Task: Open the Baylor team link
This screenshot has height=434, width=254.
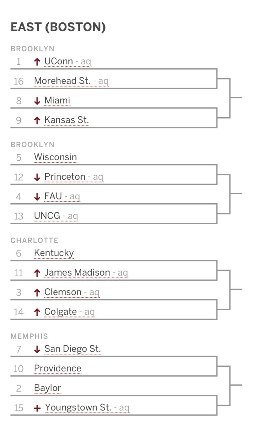Action: 47,388
